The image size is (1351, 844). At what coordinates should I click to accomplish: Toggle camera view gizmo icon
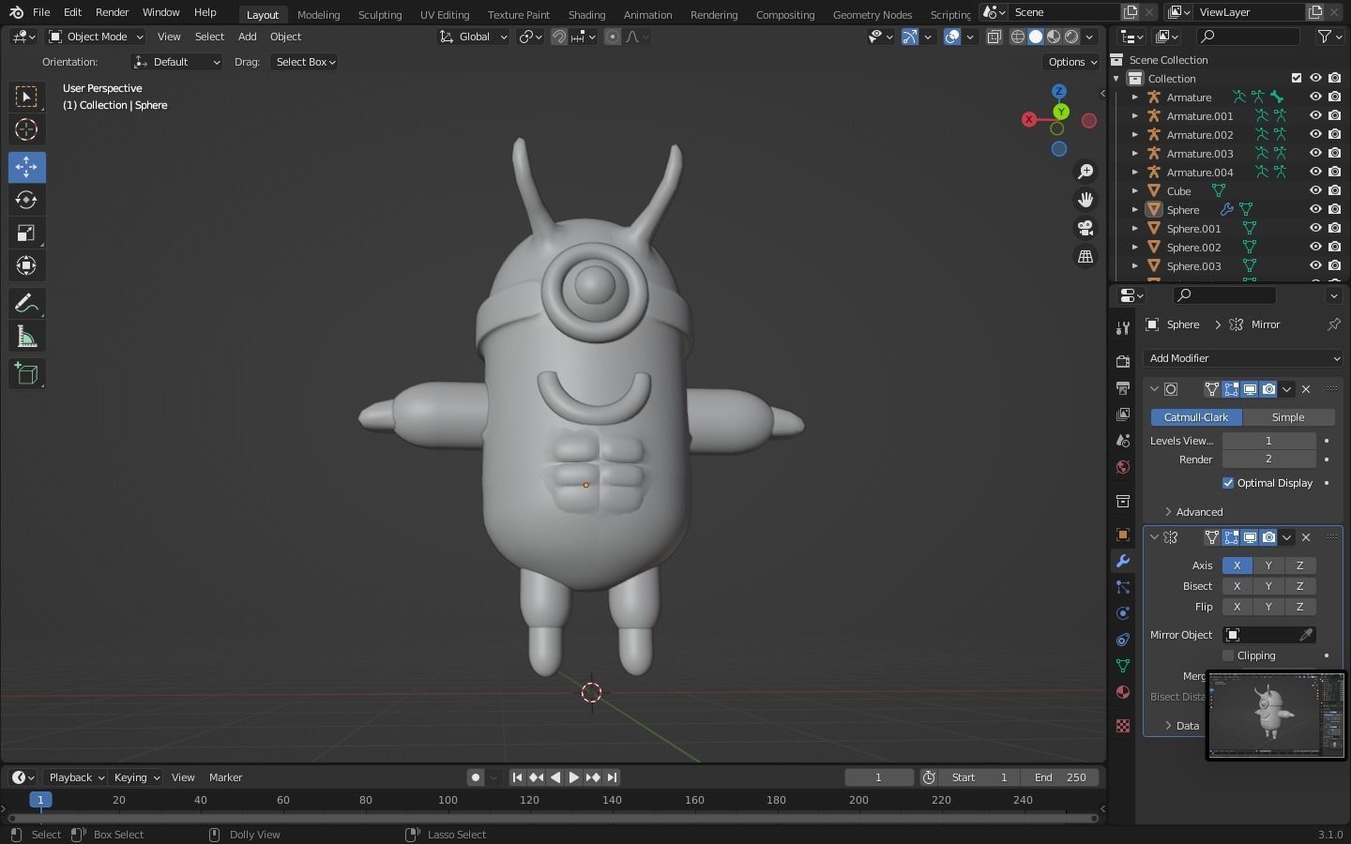(1085, 228)
